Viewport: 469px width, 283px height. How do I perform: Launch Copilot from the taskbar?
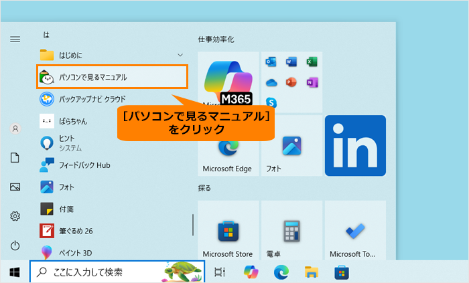[251, 272]
